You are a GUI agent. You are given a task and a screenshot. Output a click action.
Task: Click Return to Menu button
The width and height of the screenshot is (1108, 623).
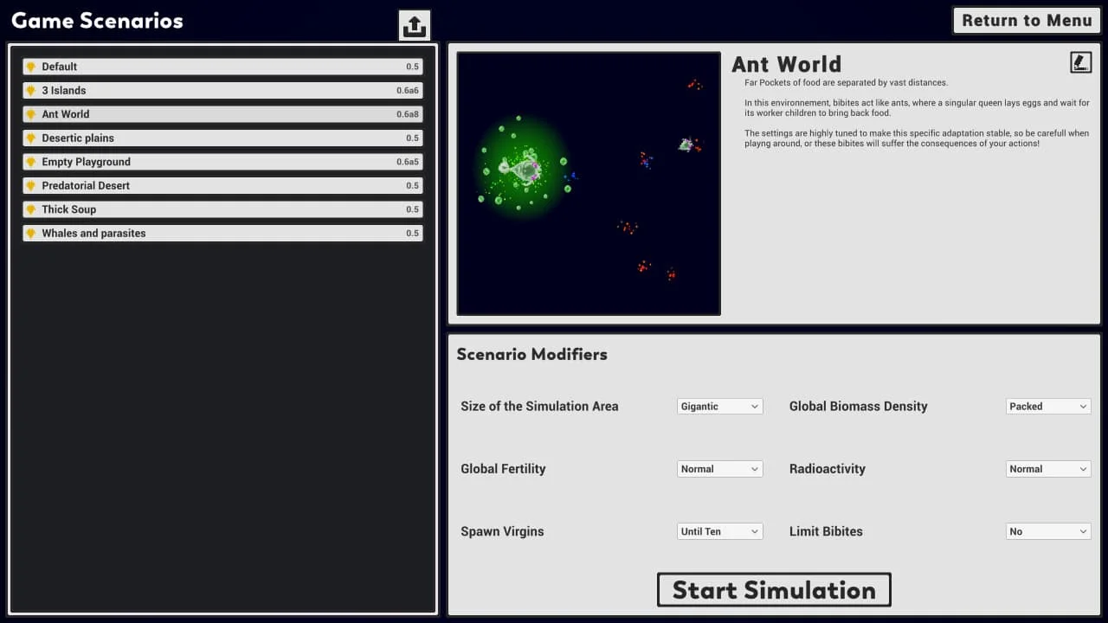(1026, 21)
